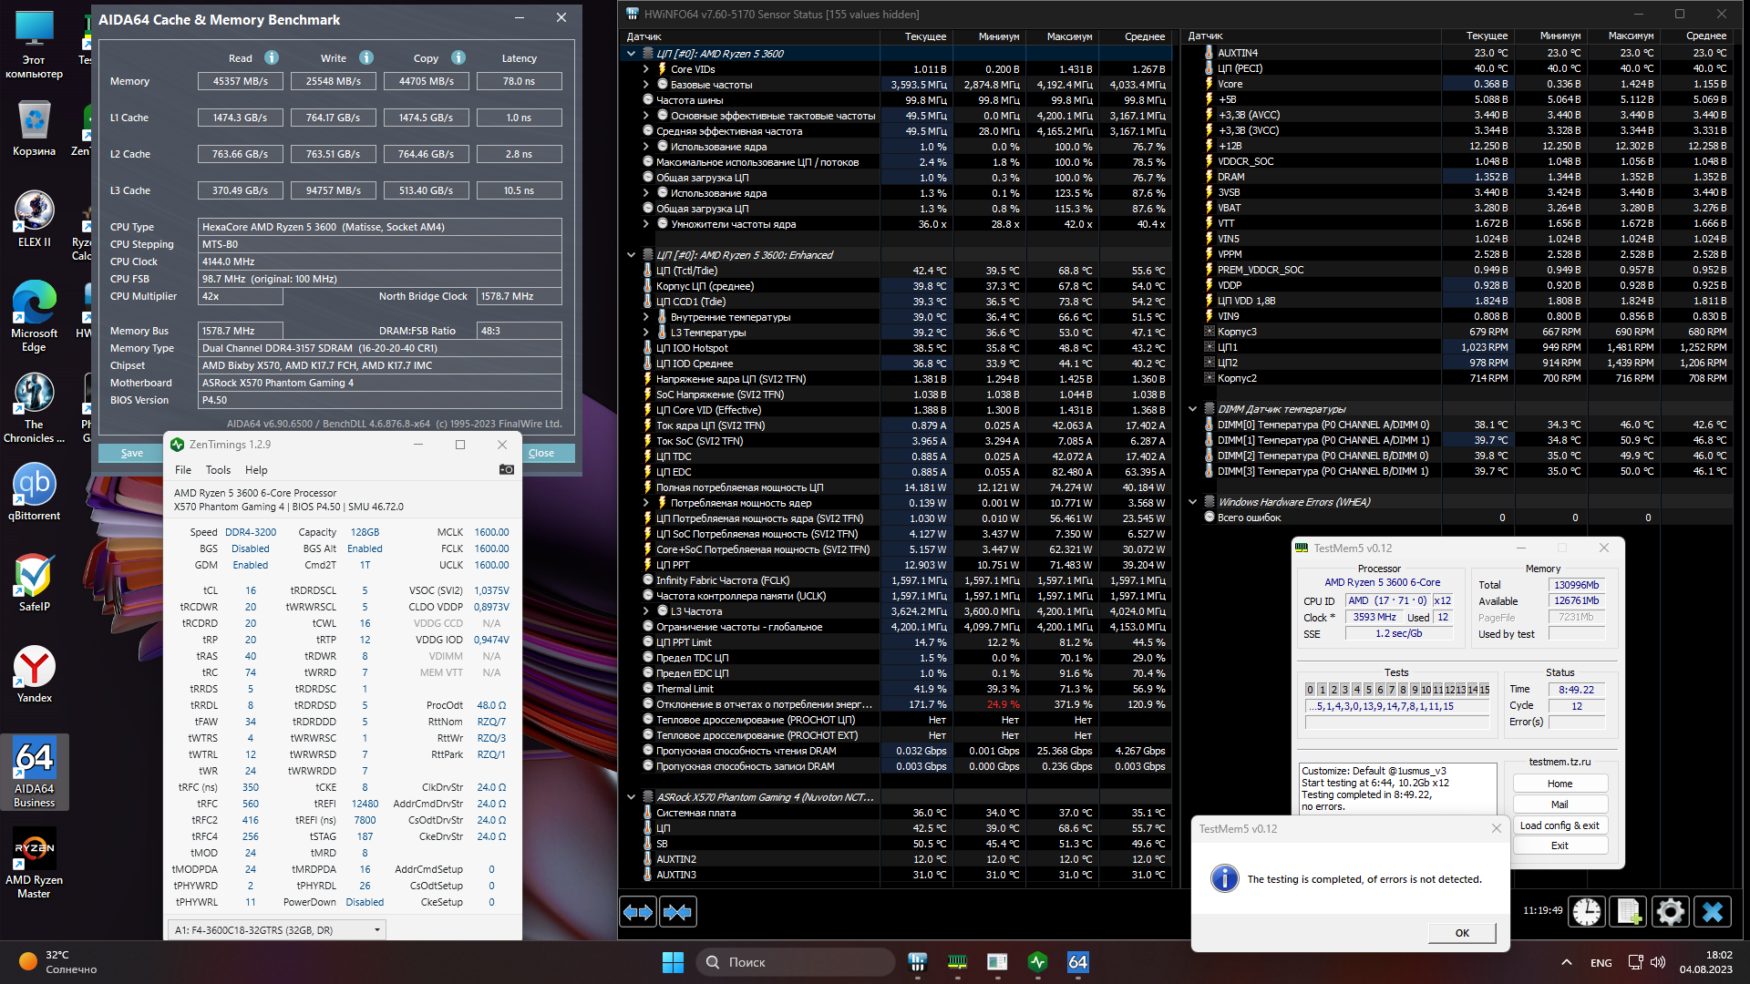Expand the Core VIDs sensor row

pos(645,69)
